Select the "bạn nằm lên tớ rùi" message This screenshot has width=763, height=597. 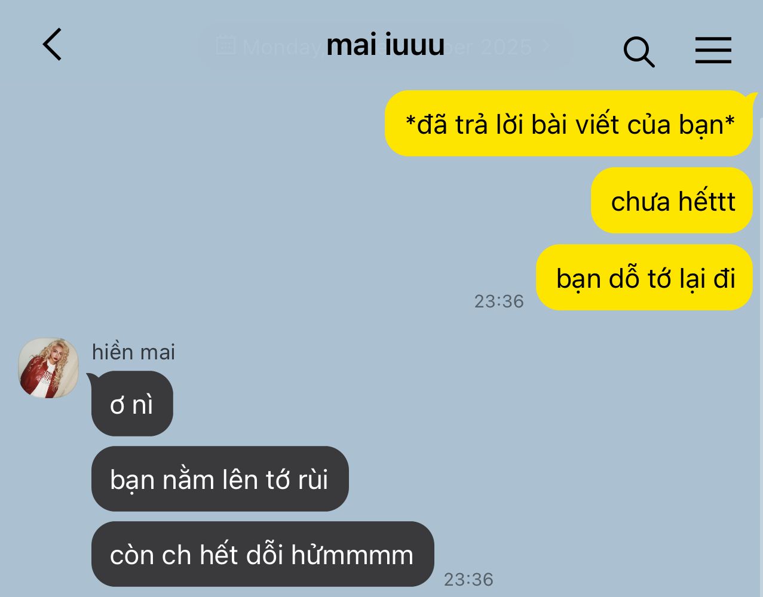coord(220,479)
